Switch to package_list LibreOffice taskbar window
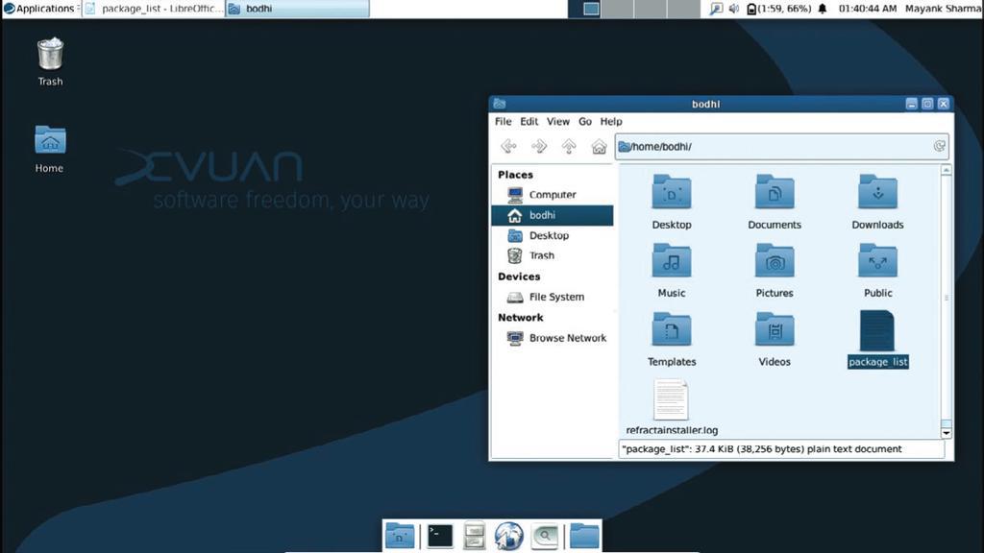This screenshot has width=984, height=553. pyautogui.click(x=154, y=9)
